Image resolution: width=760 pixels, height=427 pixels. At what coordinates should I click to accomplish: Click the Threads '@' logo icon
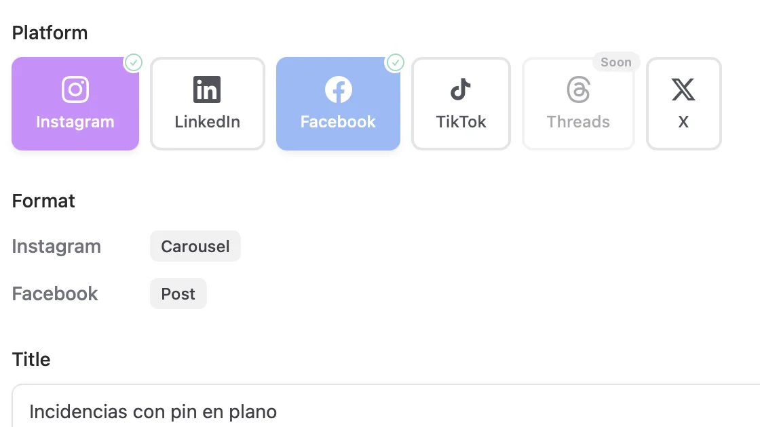578,89
